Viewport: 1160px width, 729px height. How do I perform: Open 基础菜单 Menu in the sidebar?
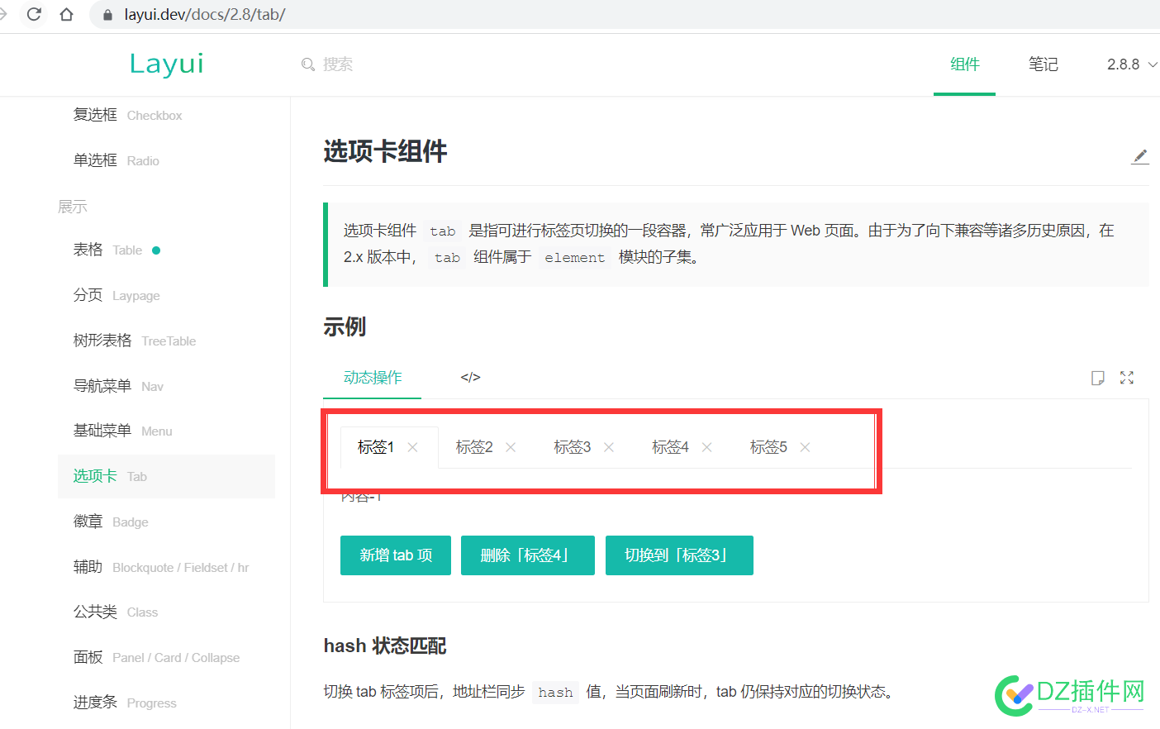tap(122, 431)
